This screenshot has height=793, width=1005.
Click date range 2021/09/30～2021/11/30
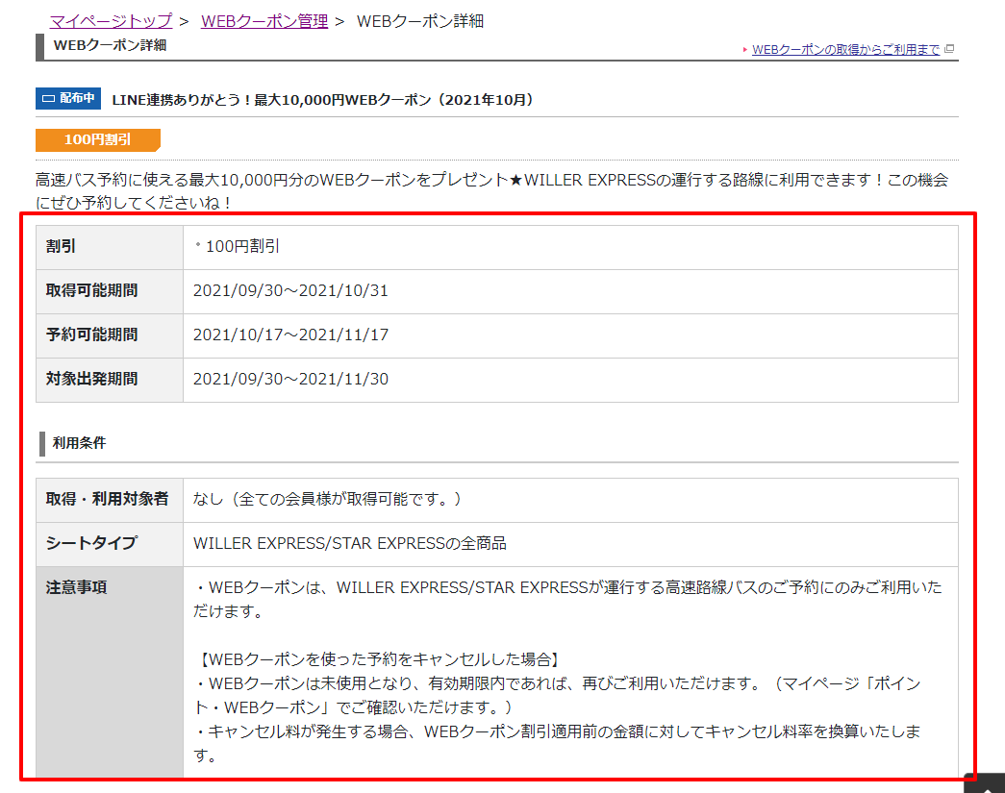291,380
